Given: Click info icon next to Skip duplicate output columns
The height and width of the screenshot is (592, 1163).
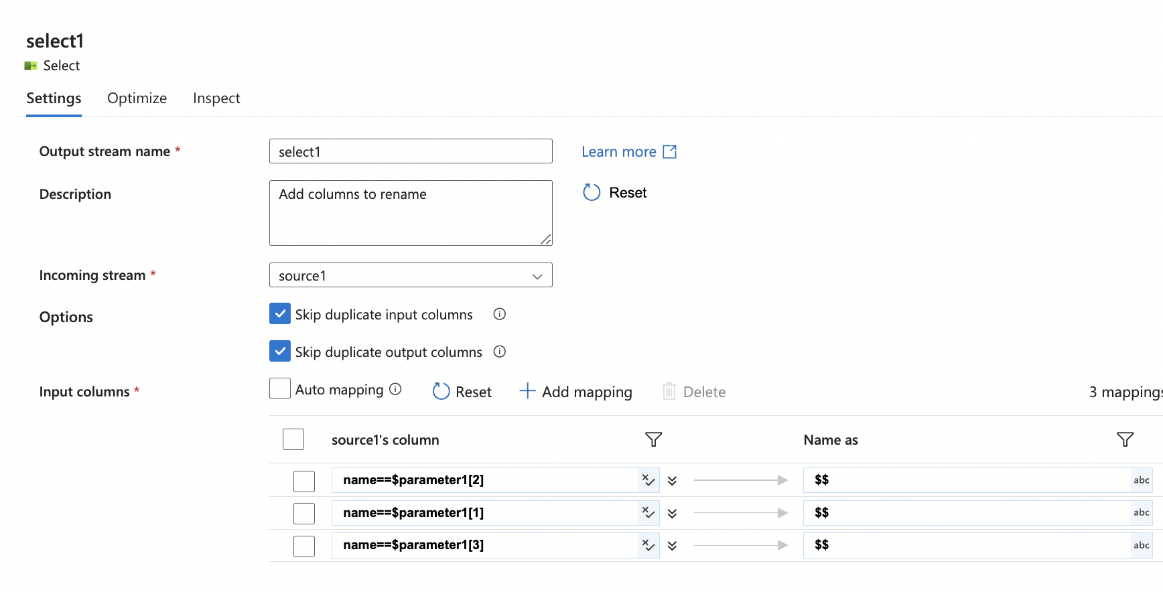Looking at the screenshot, I should 499,352.
